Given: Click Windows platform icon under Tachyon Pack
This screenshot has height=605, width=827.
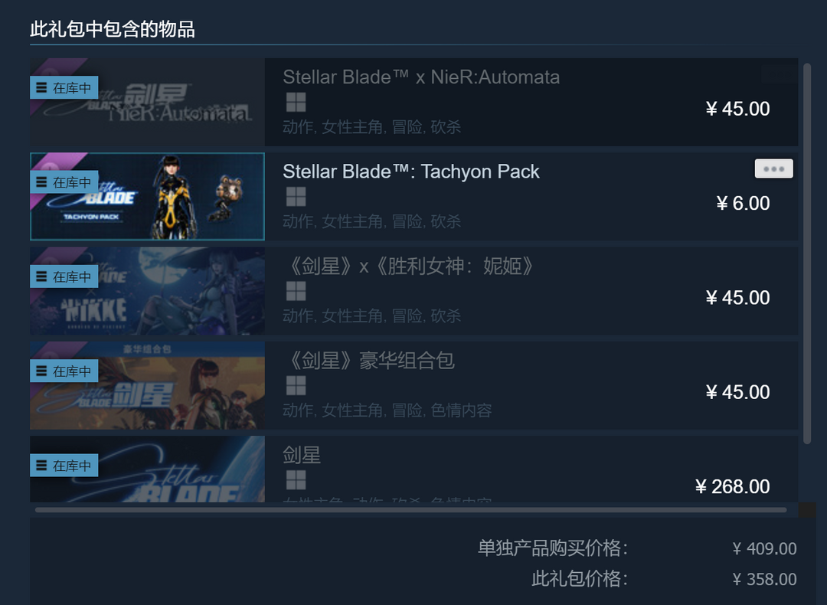Looking at the screenshot, I should [296, 197].
